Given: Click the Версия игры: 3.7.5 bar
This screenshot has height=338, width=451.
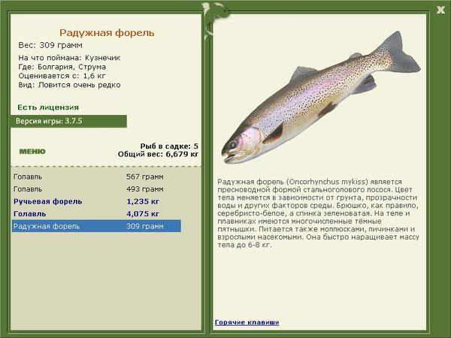Looking at the screenshot, I should [68, 121].
